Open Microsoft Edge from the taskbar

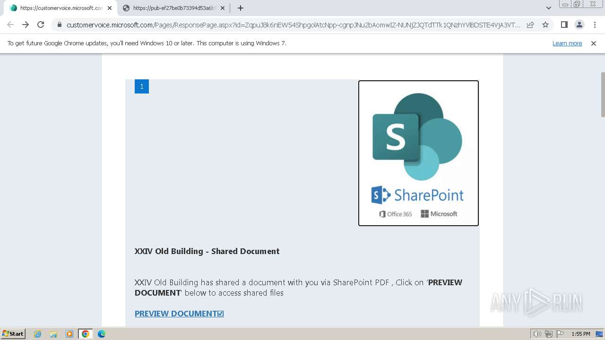click(102, 334)
